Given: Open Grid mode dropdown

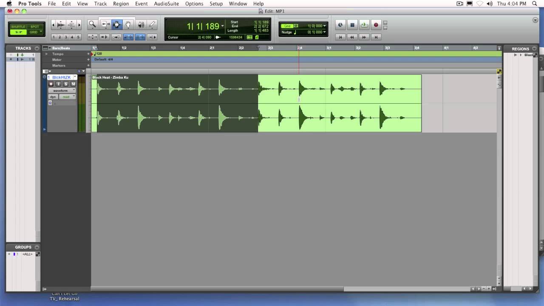Looking at the screenshot, I should point(41,32).
